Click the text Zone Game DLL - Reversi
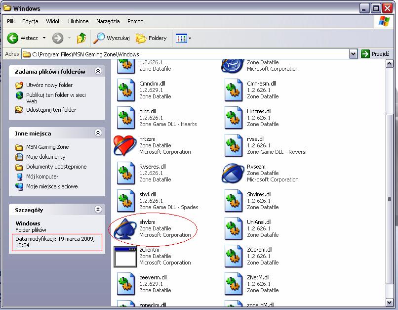Image resolution: width=398 pixels, height=310 pixels. coord(277,152)
